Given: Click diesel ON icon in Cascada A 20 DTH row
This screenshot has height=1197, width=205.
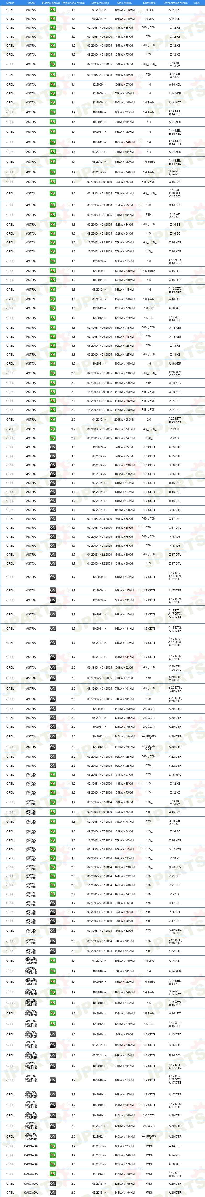Looking at the screenshot, I should pos(52,1184).
